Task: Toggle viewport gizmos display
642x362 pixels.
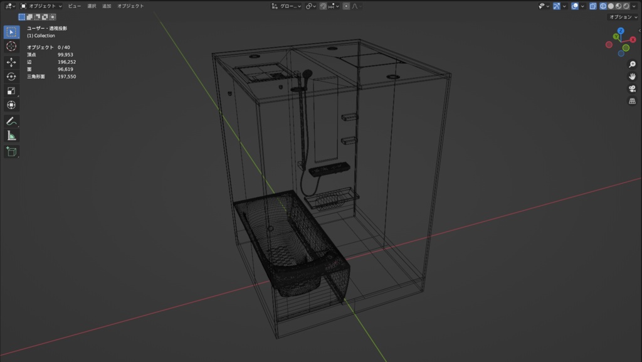Action: [557, 6]
